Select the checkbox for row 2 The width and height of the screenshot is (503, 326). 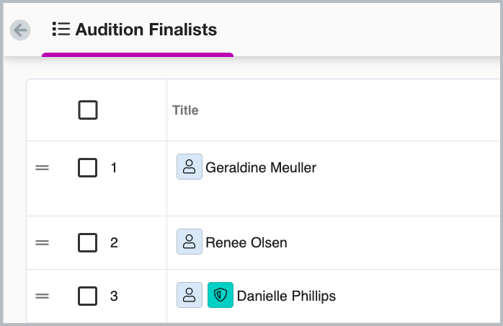[x=88, y=242]
